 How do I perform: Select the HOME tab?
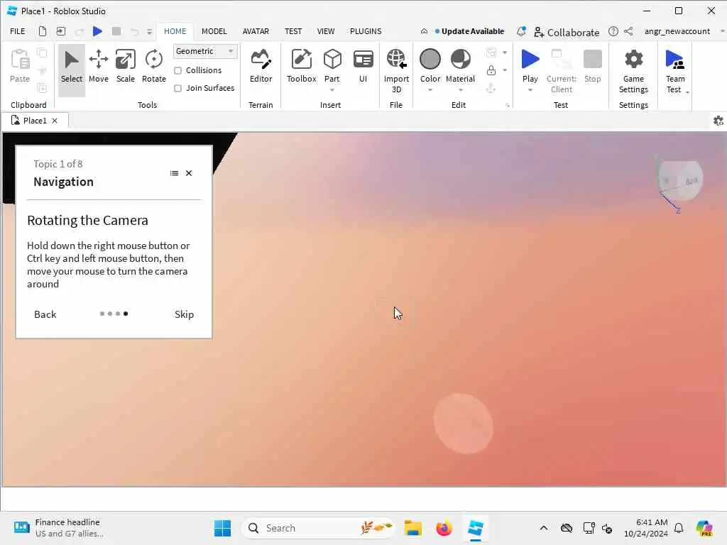(x=175, y=31)
